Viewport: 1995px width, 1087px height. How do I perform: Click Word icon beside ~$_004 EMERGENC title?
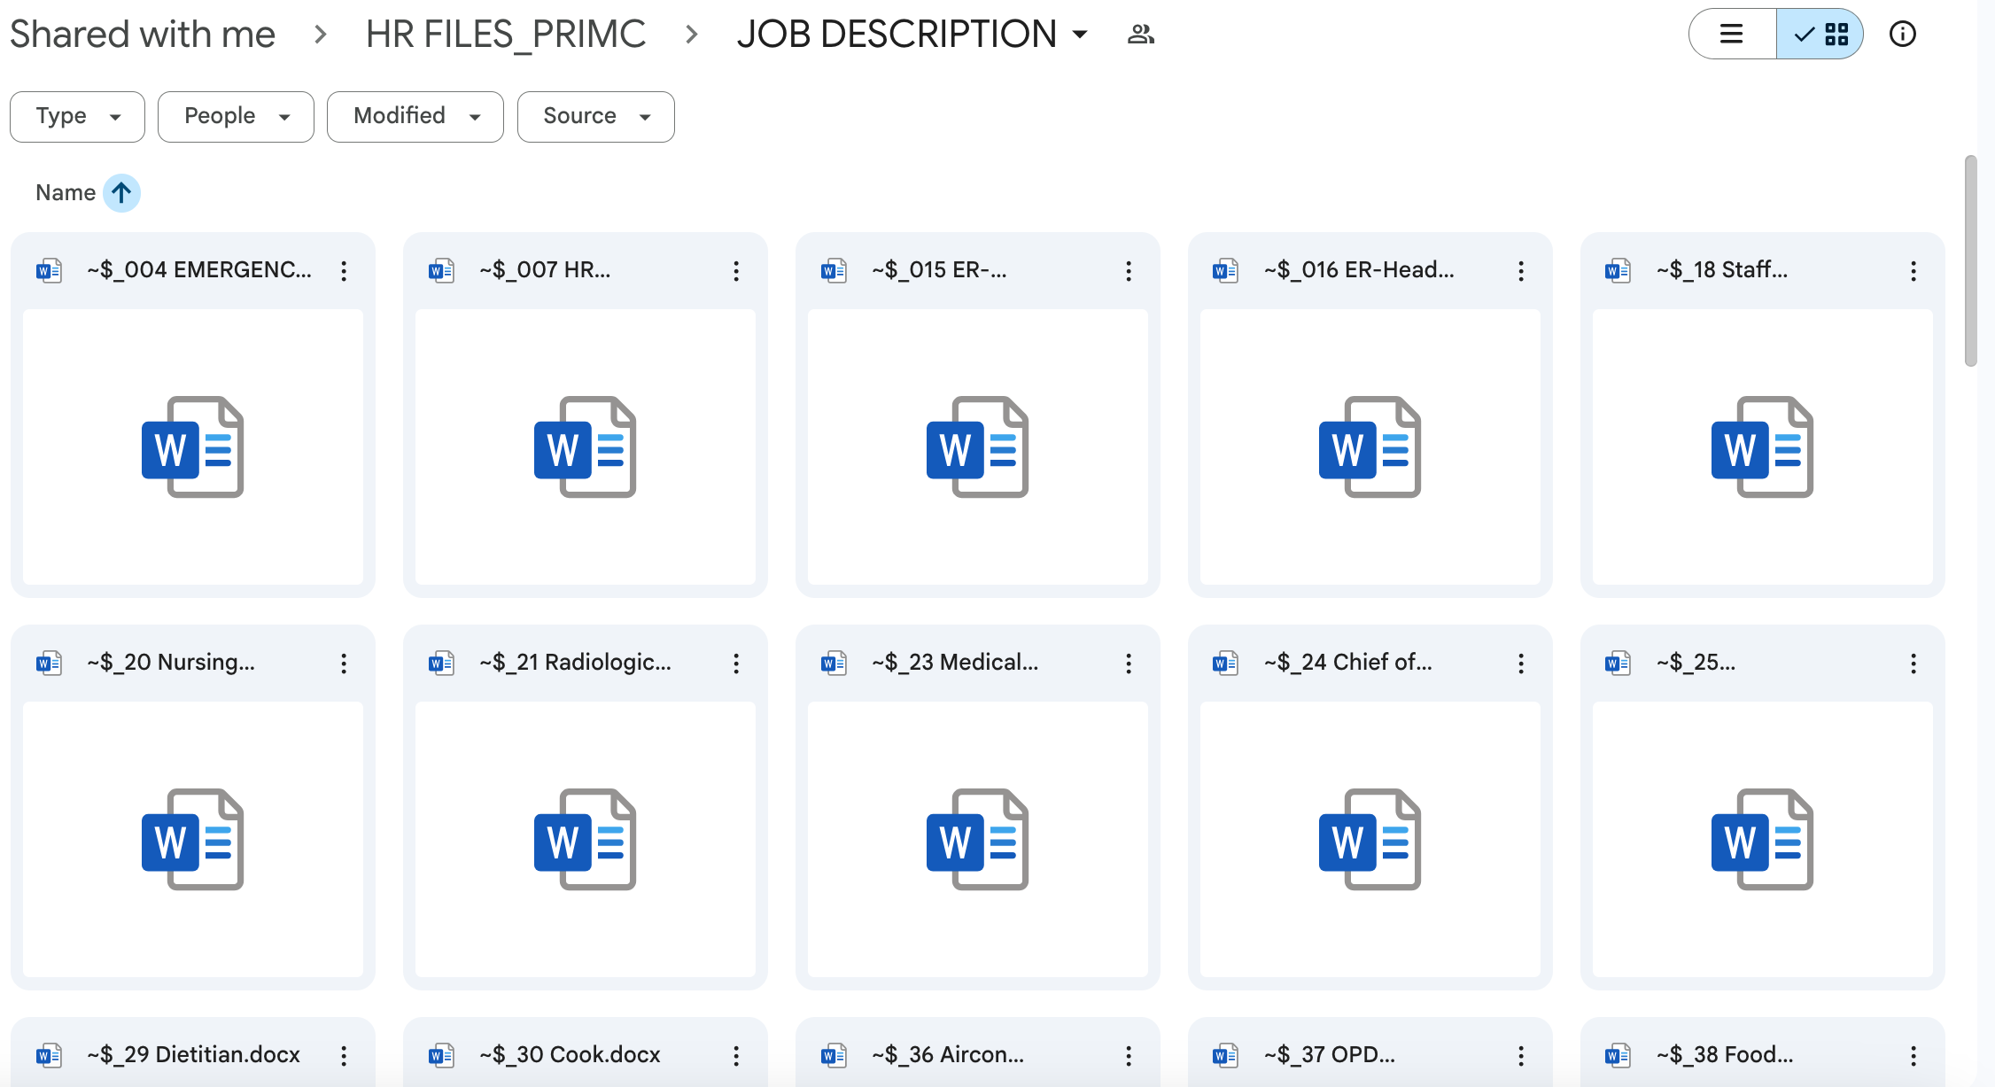(x=49, y=270)
